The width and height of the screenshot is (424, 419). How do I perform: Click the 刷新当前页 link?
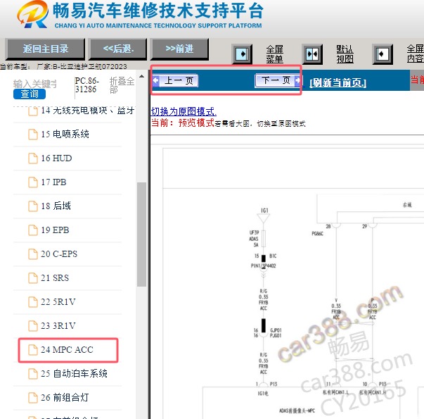coord(338,82)
